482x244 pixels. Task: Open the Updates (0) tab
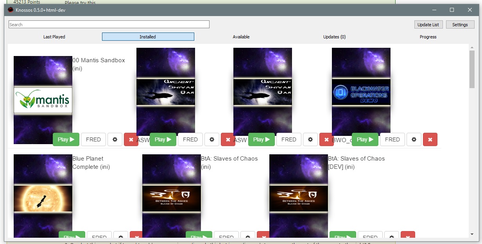point(335,37)
